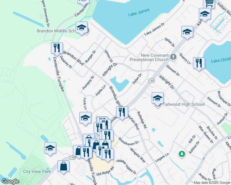Click the restaurant marker above Old Ridge Rd
Viewport: 231px width, 185px height.
(x=108, y=155)
